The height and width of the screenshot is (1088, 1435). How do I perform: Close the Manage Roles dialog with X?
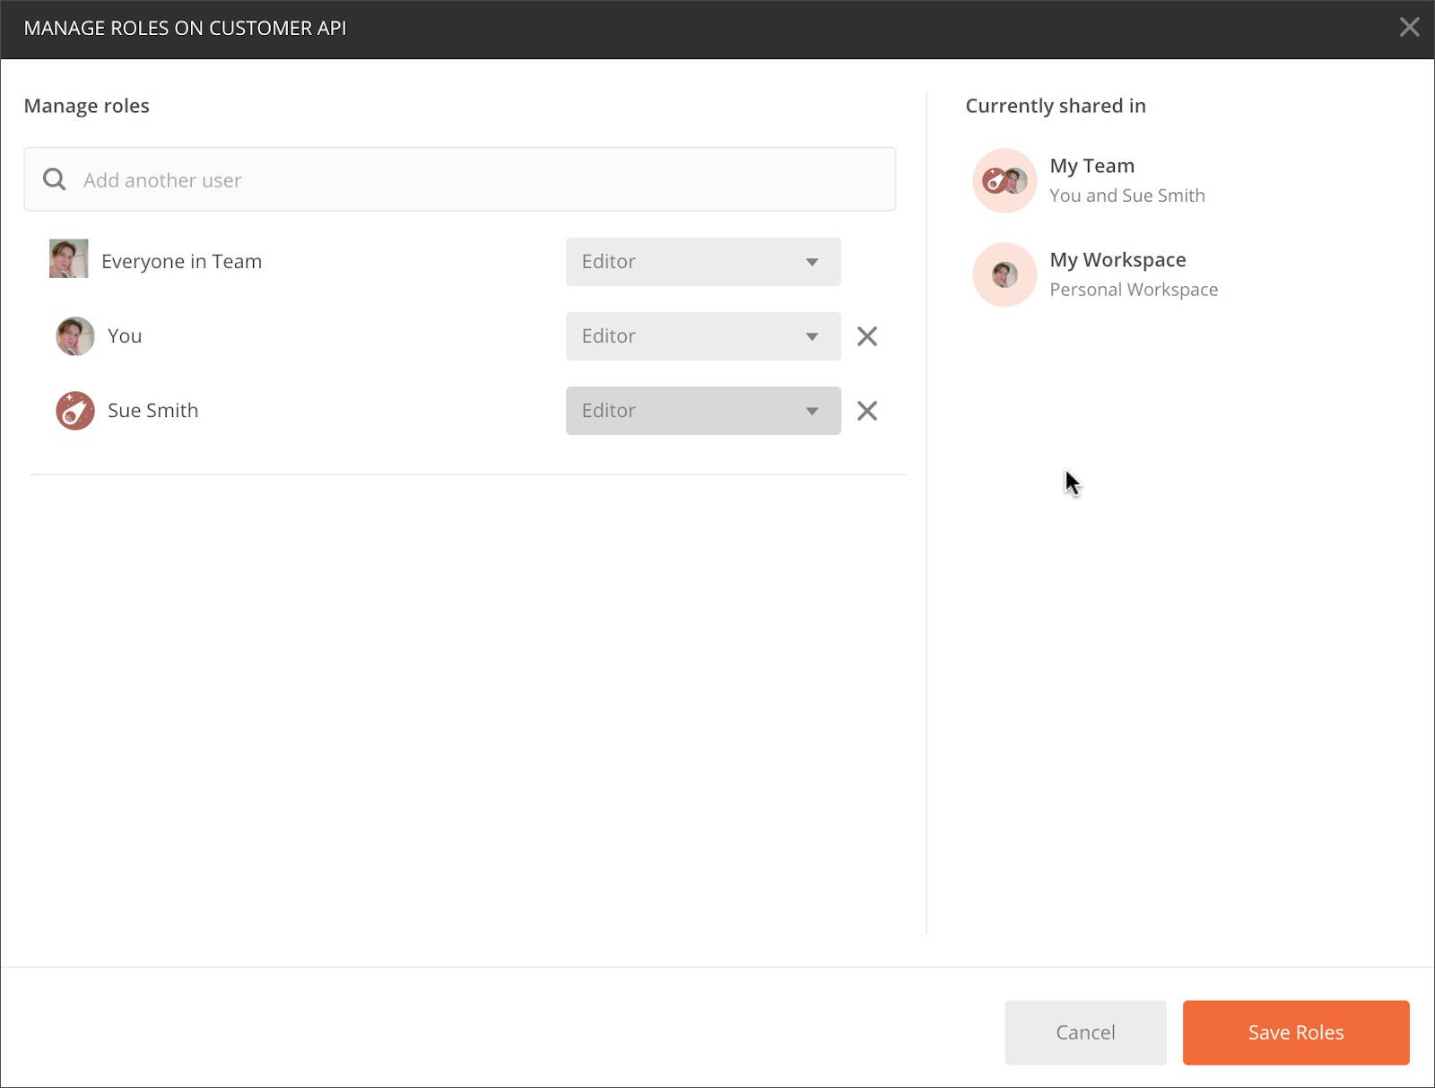[1409, 27]
